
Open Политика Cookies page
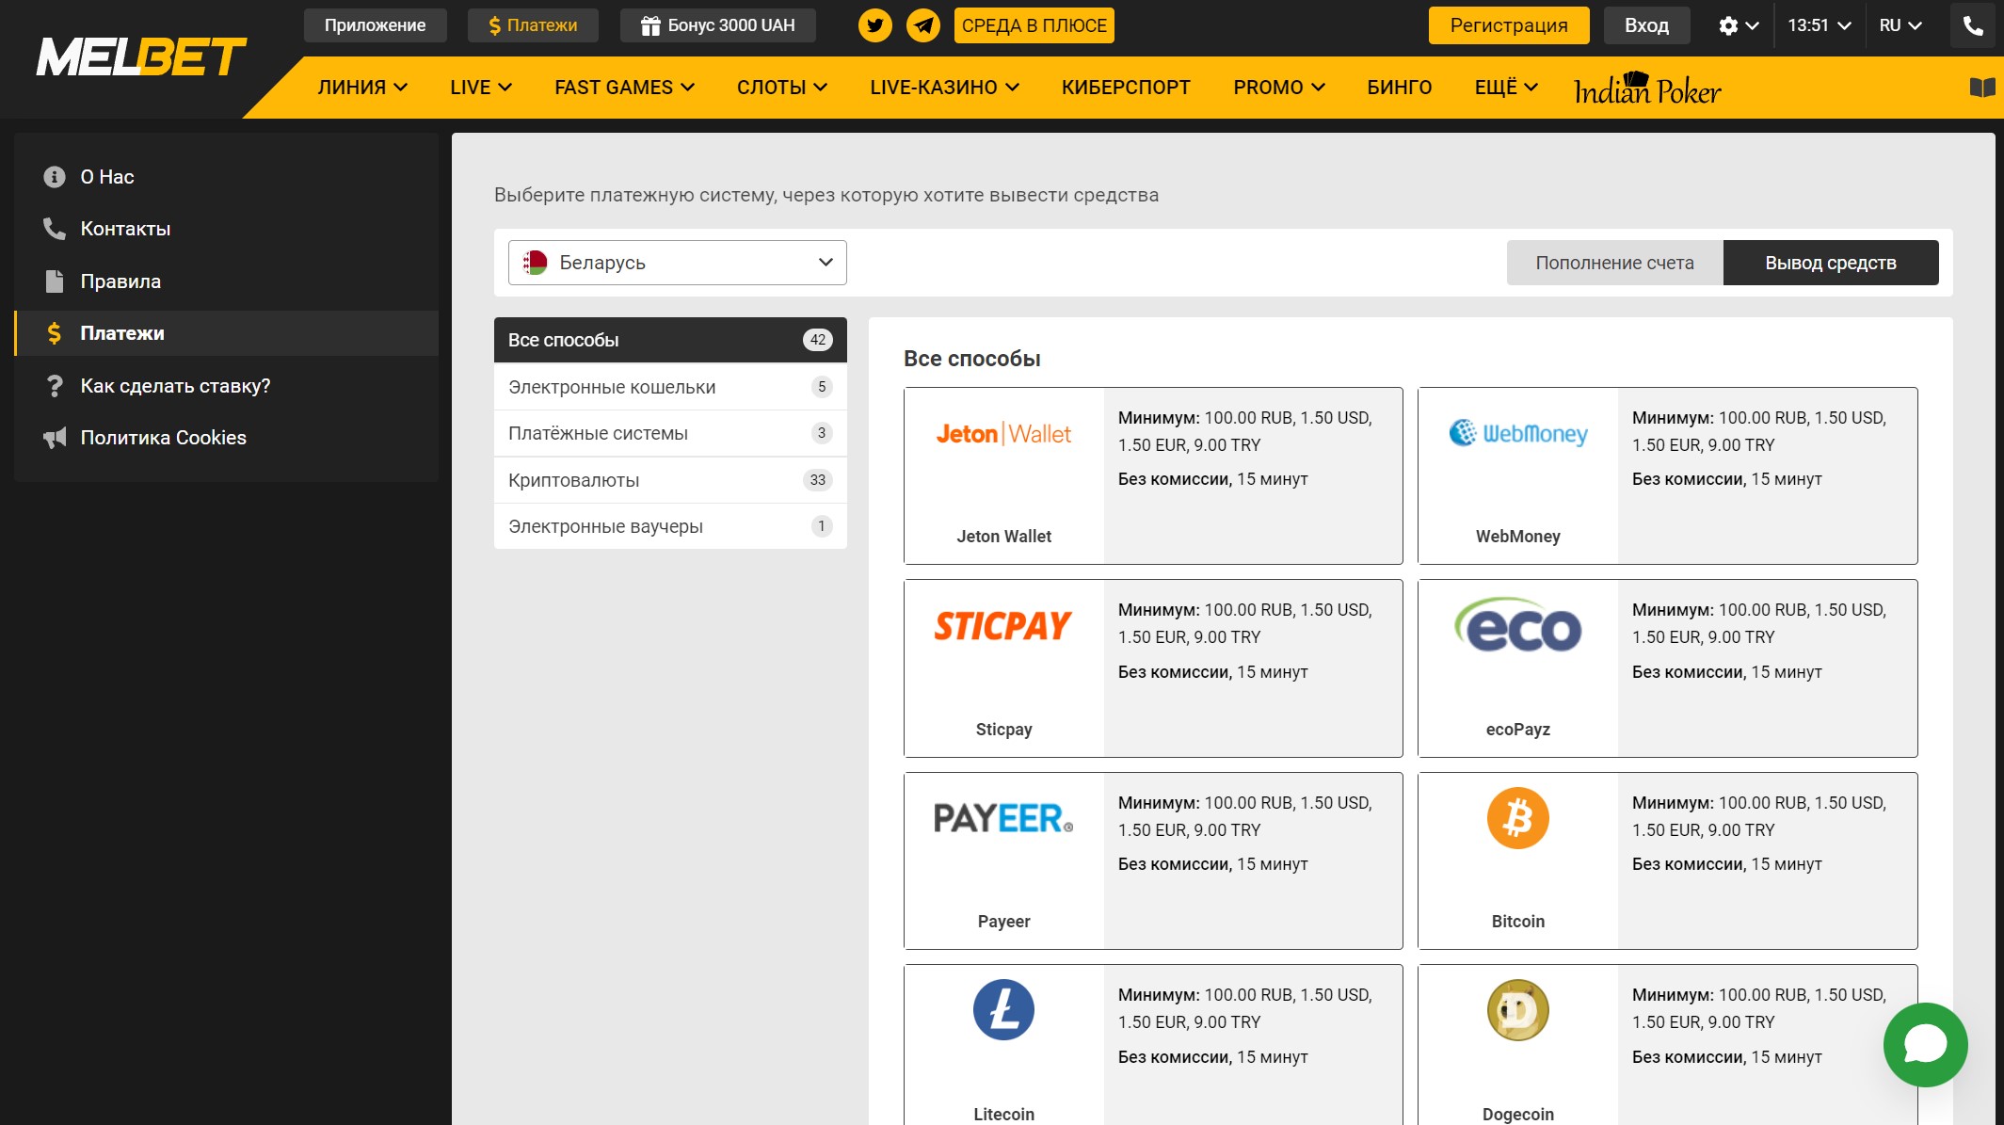pyautogui.click(x=226, y=438)
